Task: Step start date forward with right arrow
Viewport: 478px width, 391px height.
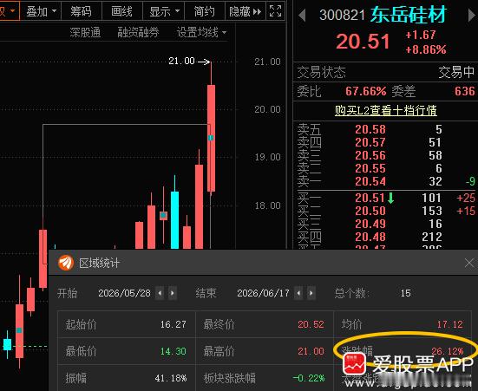Action: (x=173, y=293)
